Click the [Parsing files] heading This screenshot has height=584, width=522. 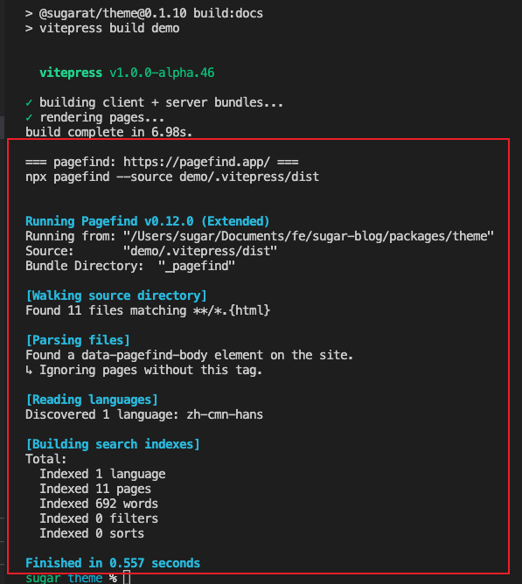point(78,340)
